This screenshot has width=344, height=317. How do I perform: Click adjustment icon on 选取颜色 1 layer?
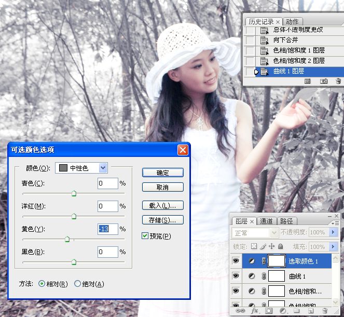point(252,261)
